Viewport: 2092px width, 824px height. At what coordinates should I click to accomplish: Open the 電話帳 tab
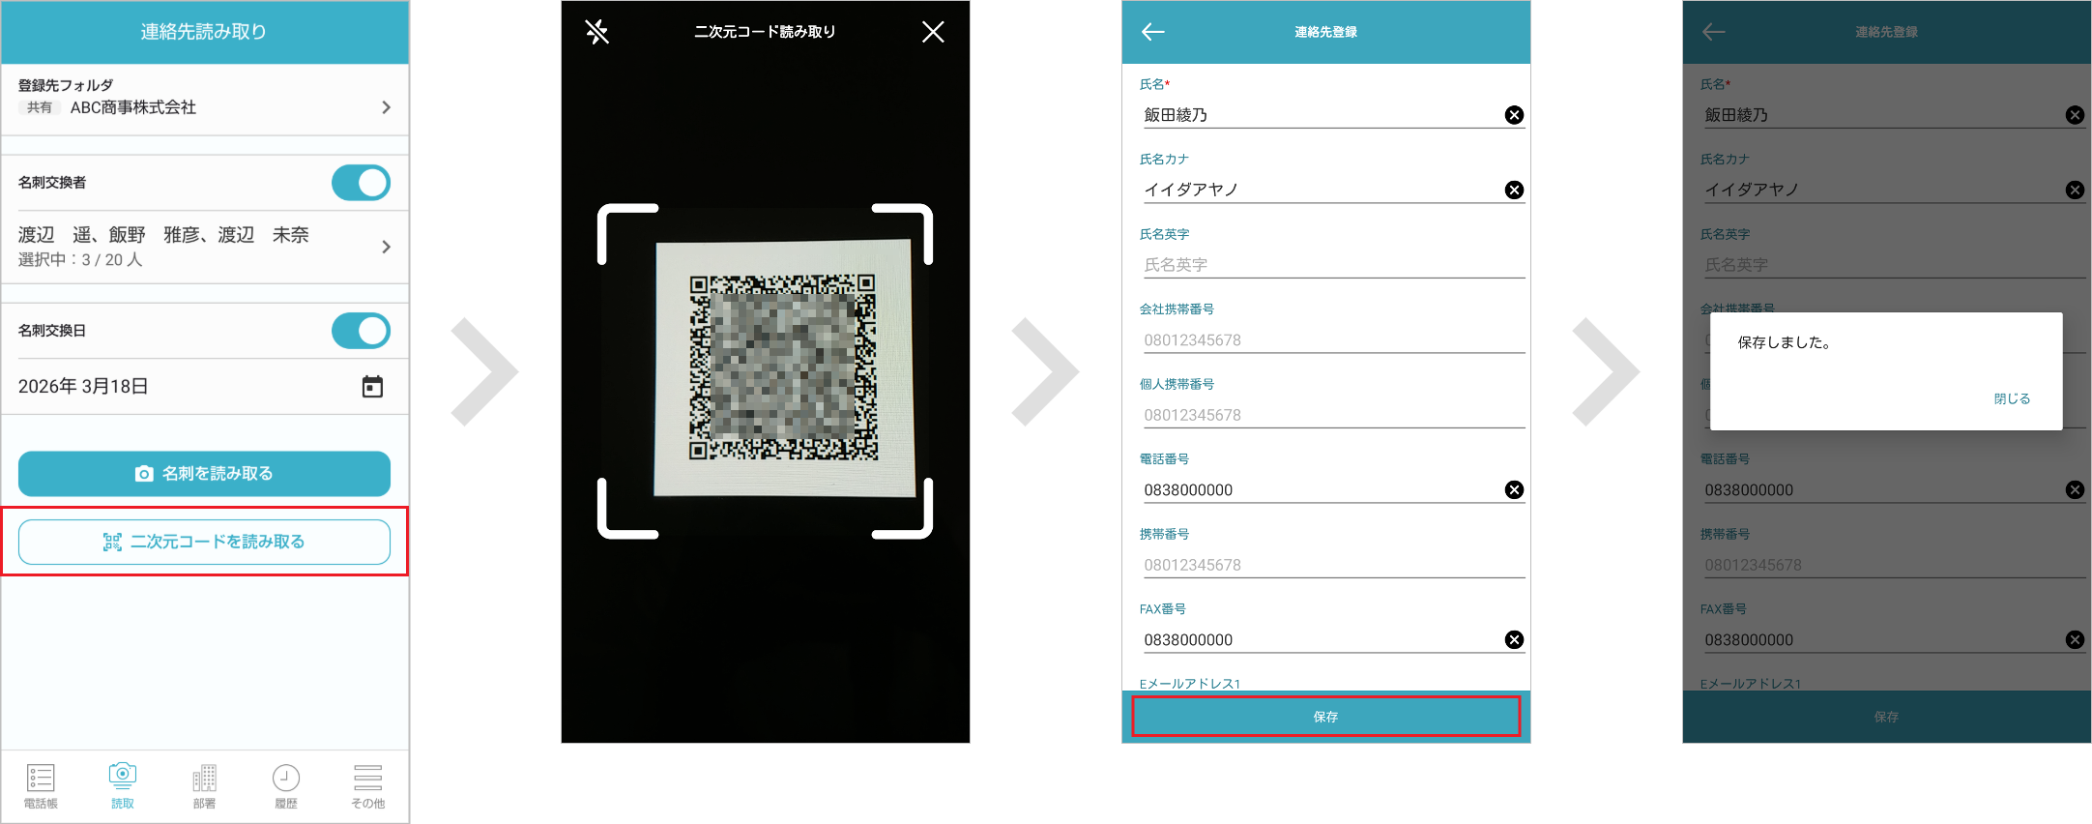(41, 785)
